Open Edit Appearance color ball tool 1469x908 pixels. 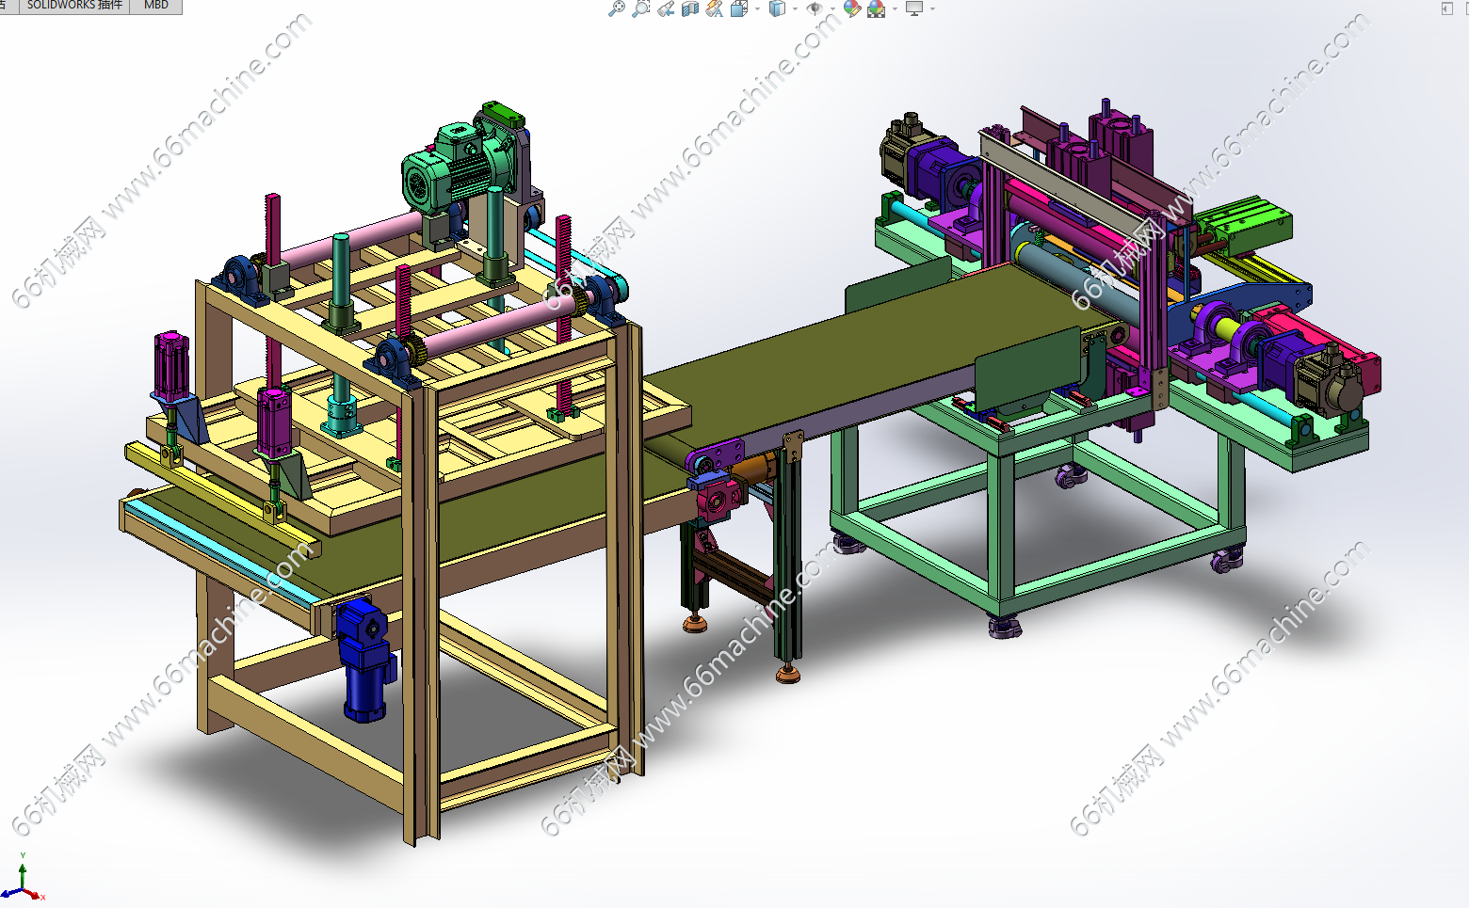pyautogui.click(x=852, y=8)
